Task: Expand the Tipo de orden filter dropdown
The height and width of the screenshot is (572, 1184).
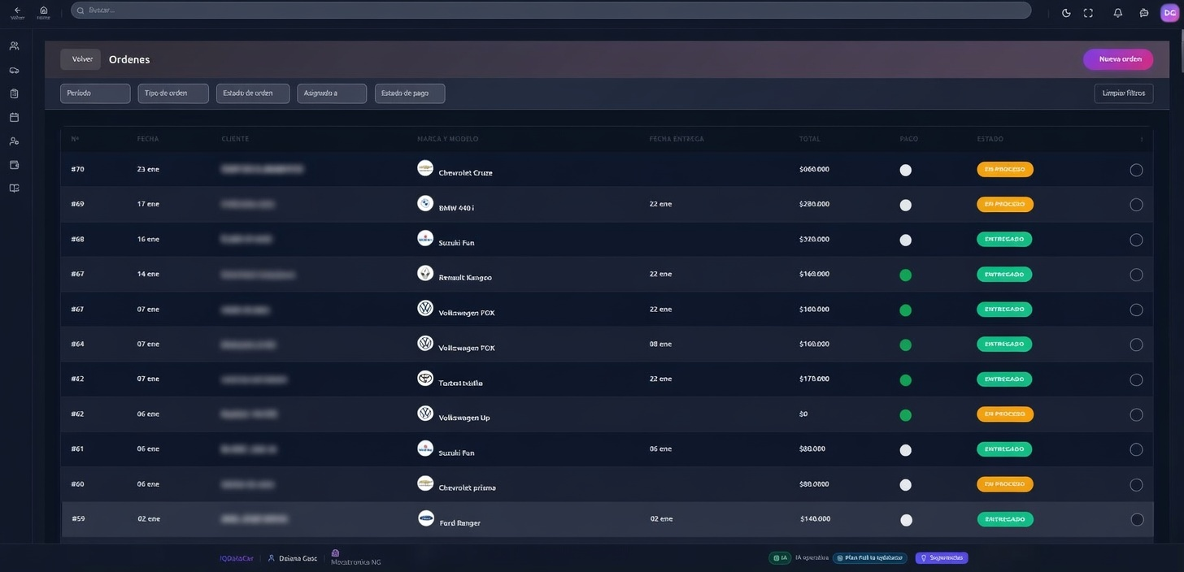Action: 173,93
